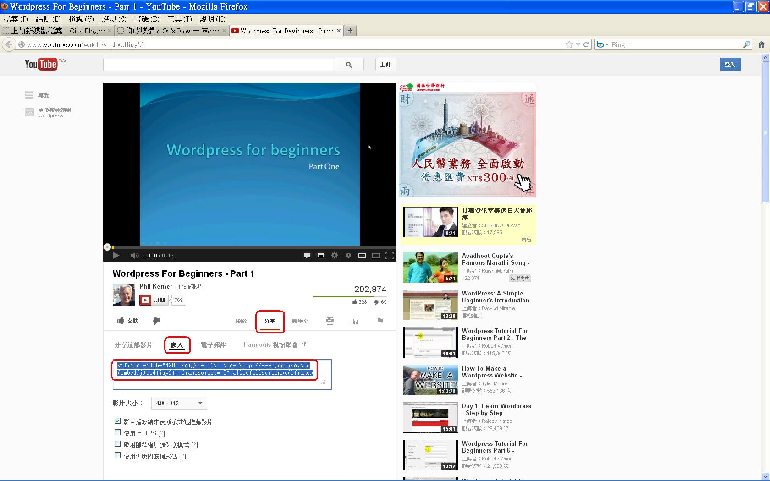This screenshot has width=770, height=481.
Task: Open the 歷史 (S) menu
Action: coord(114,19)
